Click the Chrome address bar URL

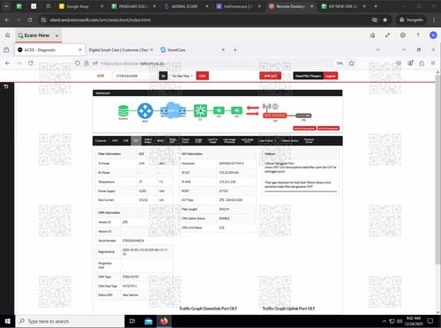[100, 20]
